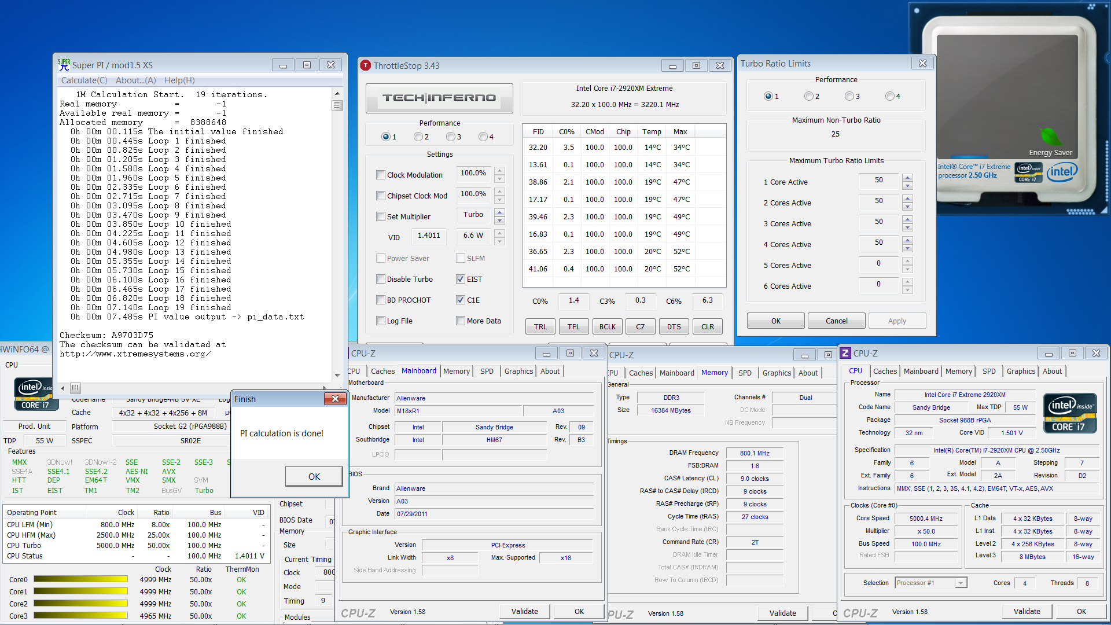Maximize the rightmost CPU-Z window
This screenshot has width=1111, height=625.
click(x=1072, y=353)
